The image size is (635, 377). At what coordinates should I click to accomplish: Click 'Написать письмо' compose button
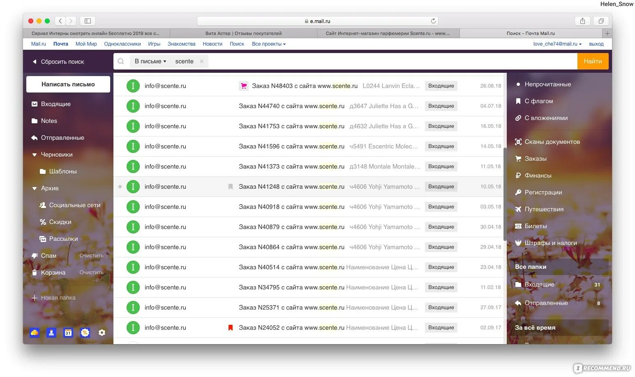(68, 84)
